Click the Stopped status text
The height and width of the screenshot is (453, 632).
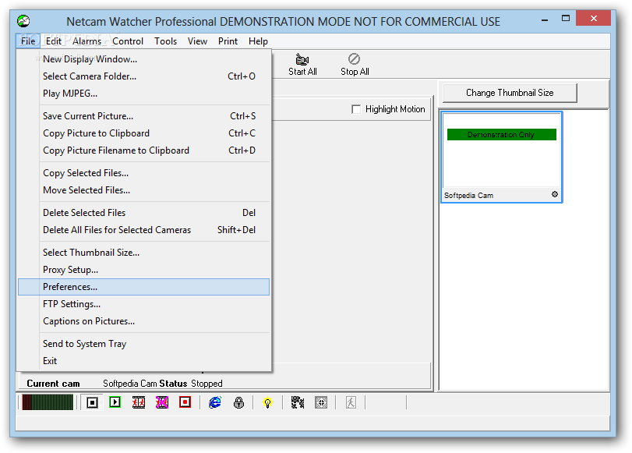pos(207,383)
